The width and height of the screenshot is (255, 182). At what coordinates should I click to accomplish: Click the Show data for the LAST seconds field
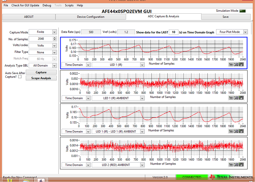point(174,32)
